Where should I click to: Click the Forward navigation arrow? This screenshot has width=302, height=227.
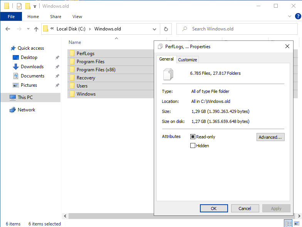click(x=19, y=29)
